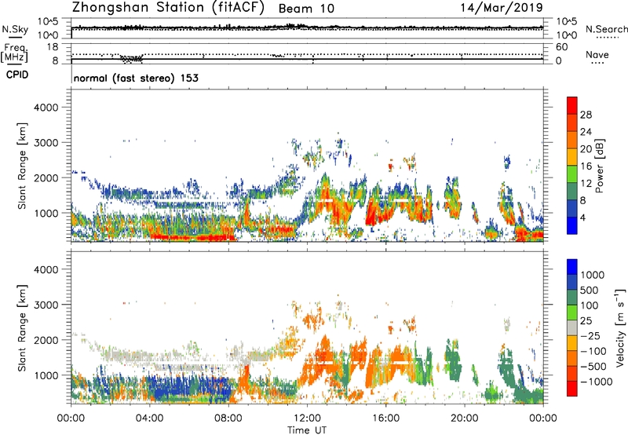Click the '60' Nave axis label
Viewport: 628px width, 435px height.
click(x=561, y=47)
